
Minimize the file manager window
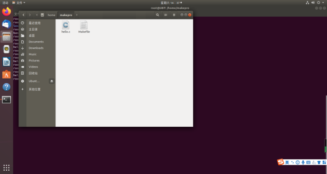(x=182, y=15)
